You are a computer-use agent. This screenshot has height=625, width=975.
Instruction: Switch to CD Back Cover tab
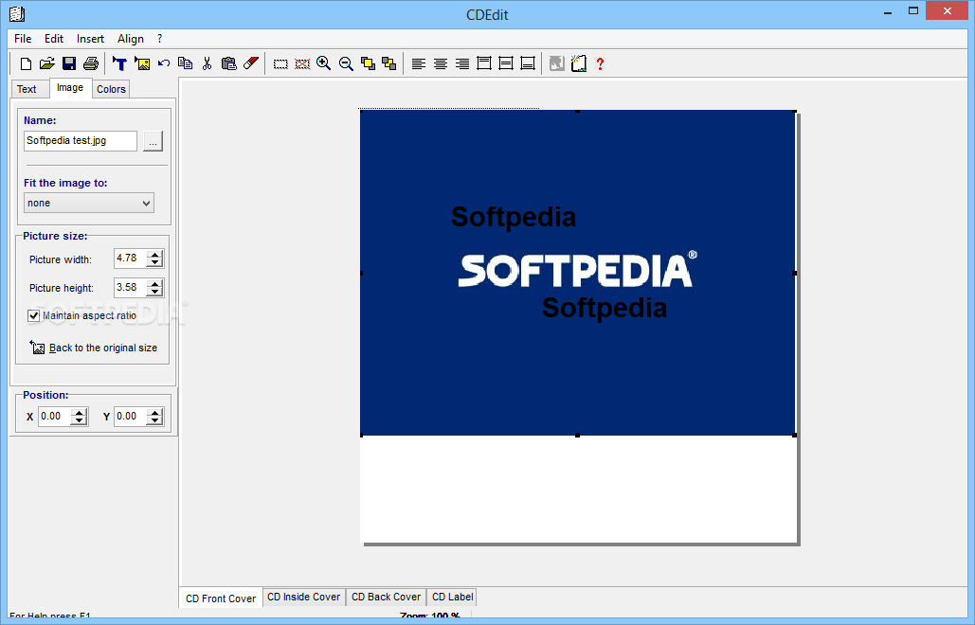point(387,597)
